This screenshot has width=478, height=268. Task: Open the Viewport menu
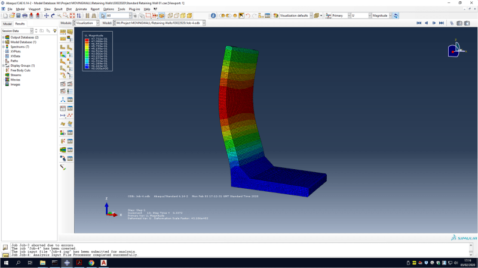point(34,9)
